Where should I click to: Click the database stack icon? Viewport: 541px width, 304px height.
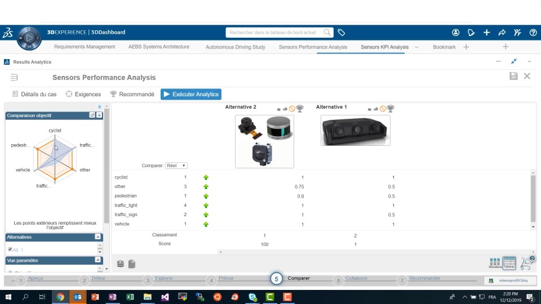coord(121,264)
